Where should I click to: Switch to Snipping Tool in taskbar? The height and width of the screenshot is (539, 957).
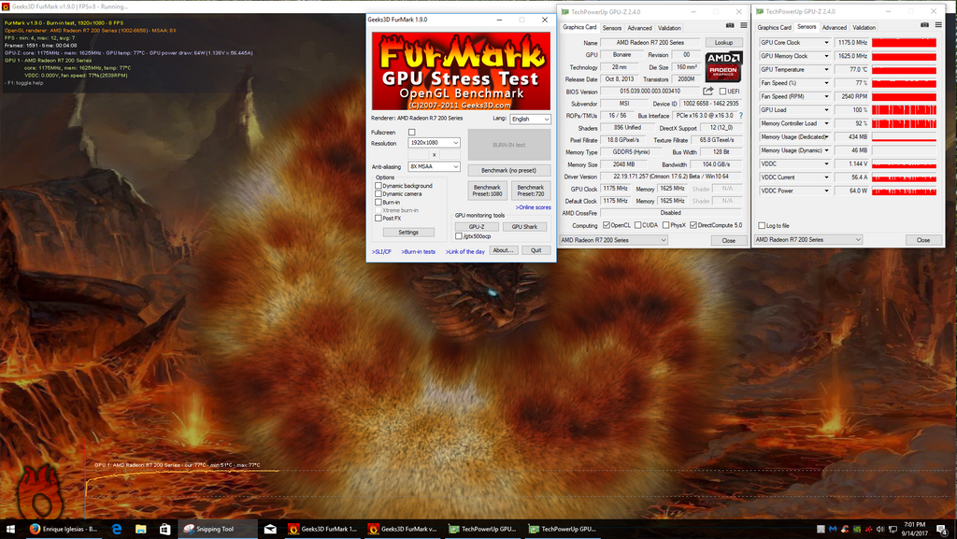pyautogui.click(x=217, y=529)
